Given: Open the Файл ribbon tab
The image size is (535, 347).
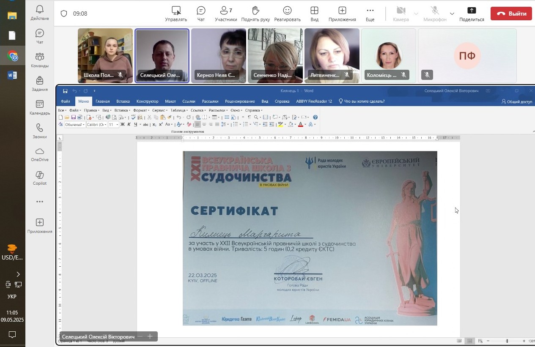Looking at the screenshot, I should tap(65, 101).
